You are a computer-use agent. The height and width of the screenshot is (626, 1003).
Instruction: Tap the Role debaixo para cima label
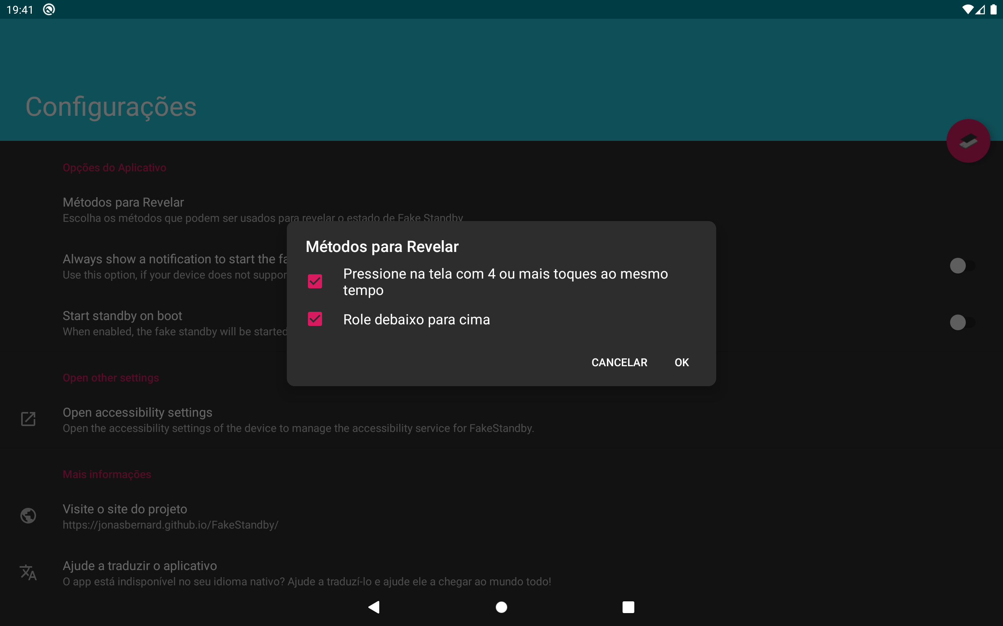416,319
